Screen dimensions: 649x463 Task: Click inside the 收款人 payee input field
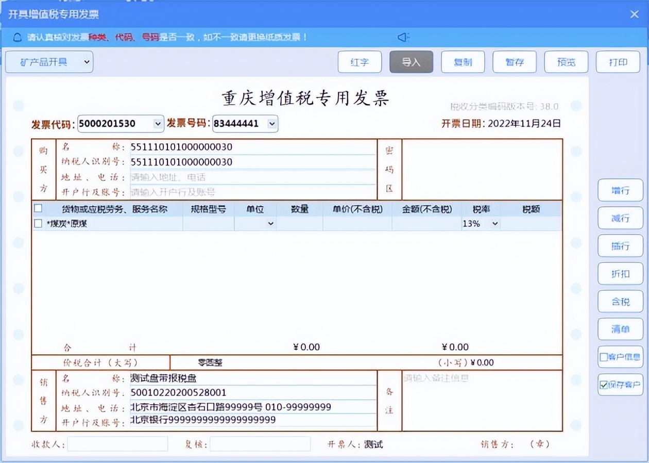[x=117, y=443]
